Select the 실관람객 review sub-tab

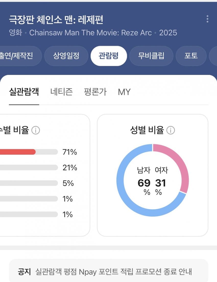pyautogui.click(x=24, y=92)
